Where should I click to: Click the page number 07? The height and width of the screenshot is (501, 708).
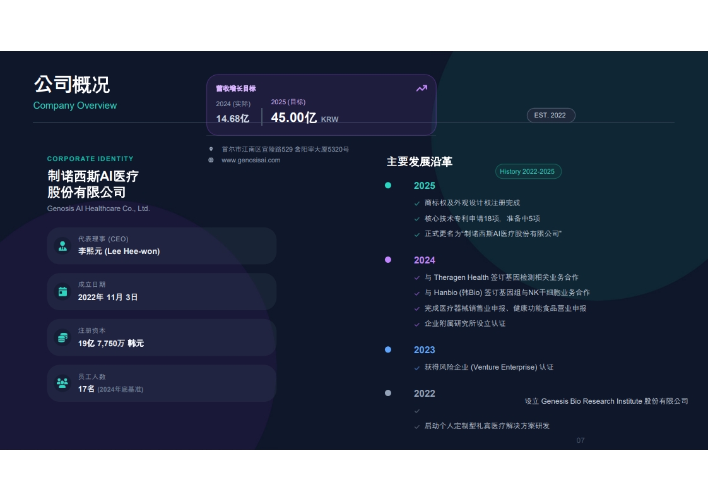pos(581,440)
